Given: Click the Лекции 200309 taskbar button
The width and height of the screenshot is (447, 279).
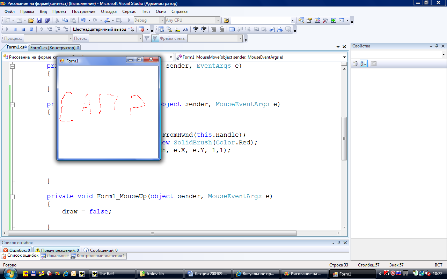Looking at the screenshot, I should point(208,274).
